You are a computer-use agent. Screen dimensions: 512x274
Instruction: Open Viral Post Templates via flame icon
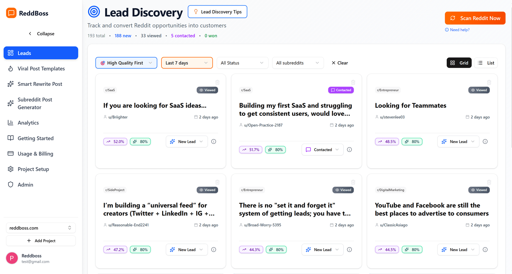point(10,68)
